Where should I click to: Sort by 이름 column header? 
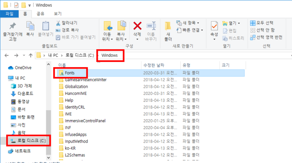(62, 65)
